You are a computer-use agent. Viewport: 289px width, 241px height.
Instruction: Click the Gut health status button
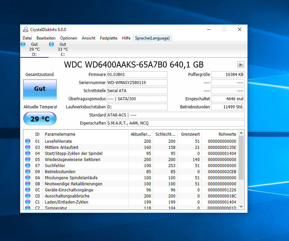coord(40,89)
